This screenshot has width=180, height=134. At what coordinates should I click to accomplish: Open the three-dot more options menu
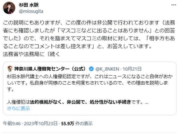(174, 5)
